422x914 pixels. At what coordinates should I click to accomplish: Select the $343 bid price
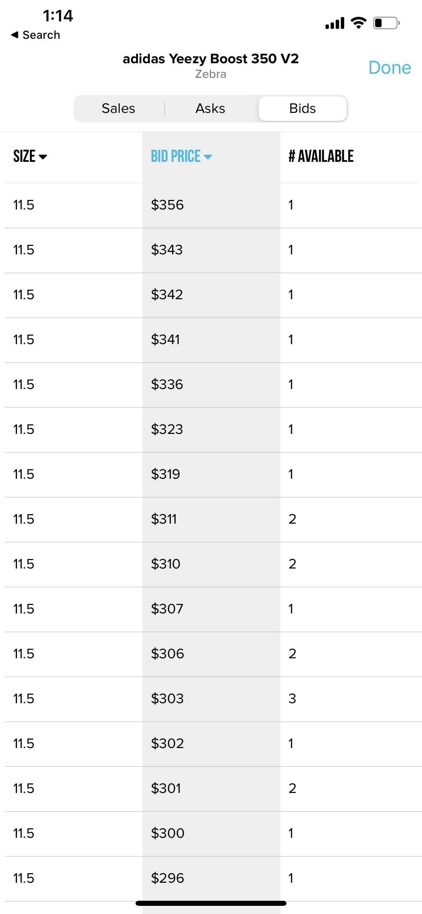[x=167, y=250]
